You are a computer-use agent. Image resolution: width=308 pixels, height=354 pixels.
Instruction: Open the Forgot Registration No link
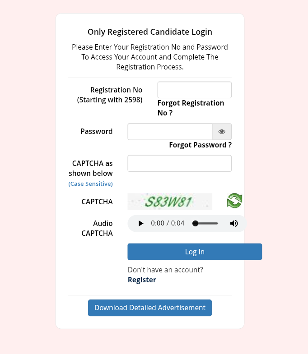(191, 108)
